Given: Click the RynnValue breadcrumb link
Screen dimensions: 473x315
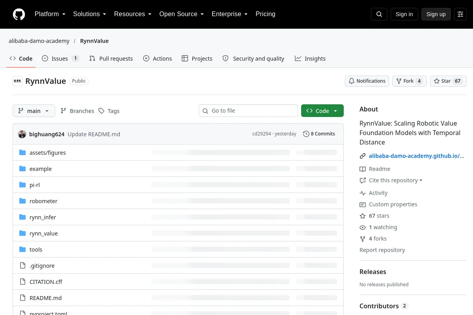Looking at the screenshot, I should pos(94,41).
